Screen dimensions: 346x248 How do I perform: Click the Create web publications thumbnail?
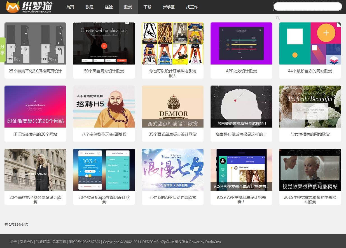104,43
